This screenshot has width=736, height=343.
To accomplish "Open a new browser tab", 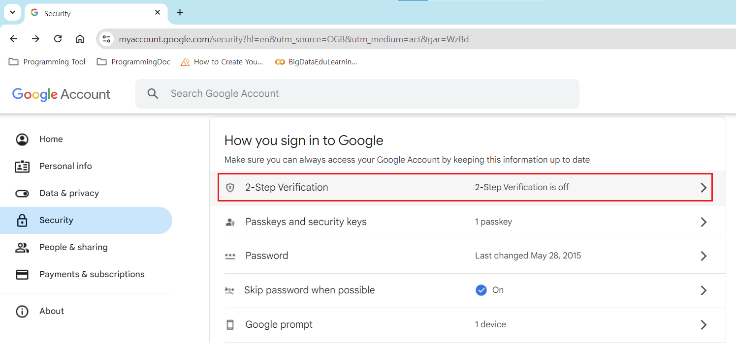I will [x=180, y=12].
